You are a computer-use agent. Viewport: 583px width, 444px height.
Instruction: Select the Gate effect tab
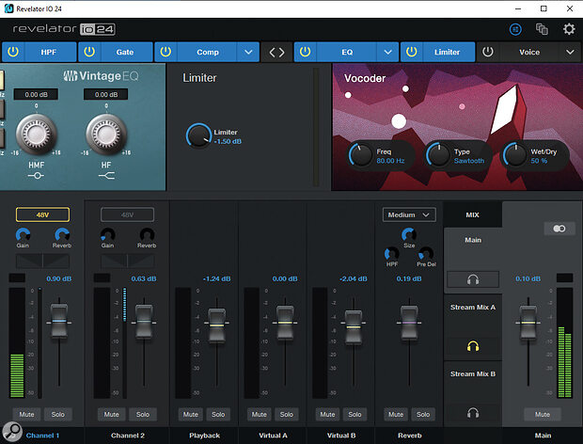125,52
